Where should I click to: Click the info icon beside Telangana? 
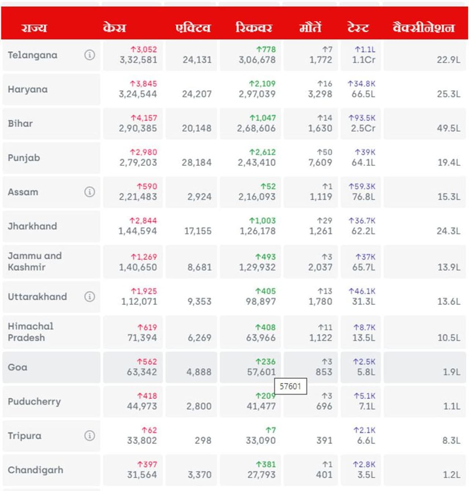89,55
